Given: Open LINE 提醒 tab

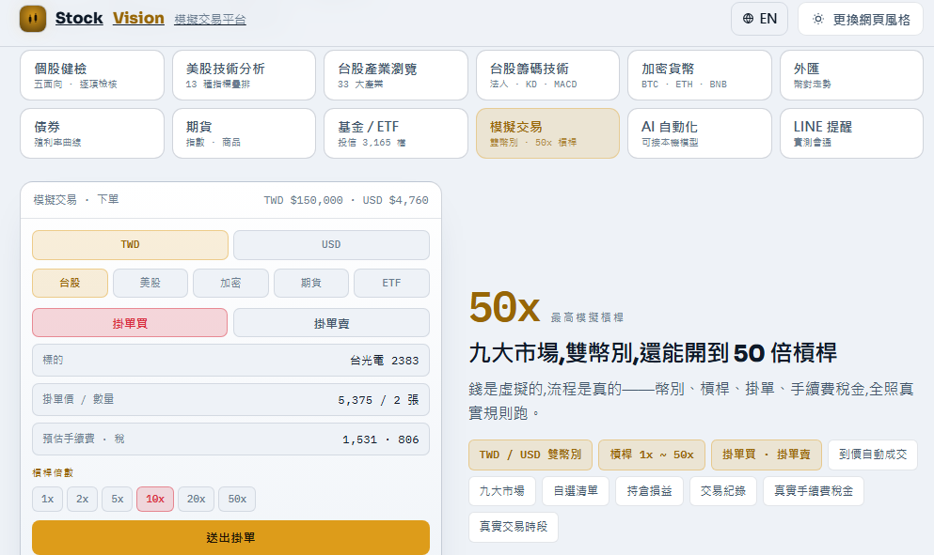Looking at the screenshot, I should (x=851, y=133).
